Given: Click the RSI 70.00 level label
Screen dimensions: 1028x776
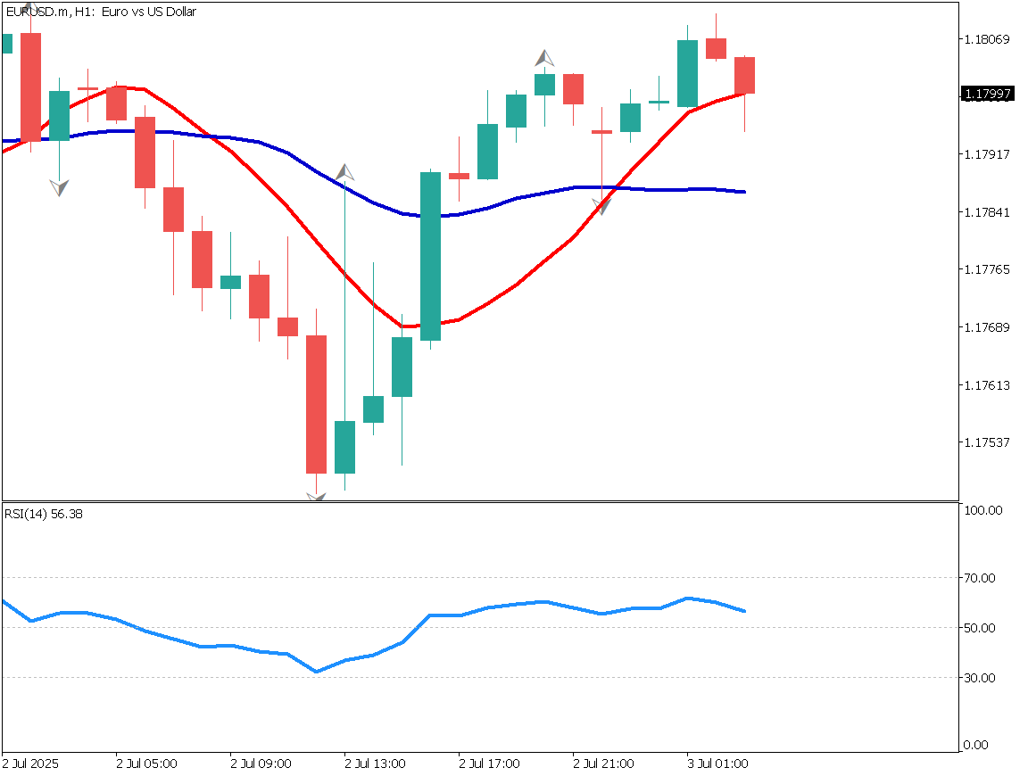Looking at the screenshot, I should [982, 578].
